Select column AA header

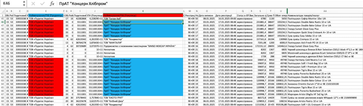coord(325,11)
